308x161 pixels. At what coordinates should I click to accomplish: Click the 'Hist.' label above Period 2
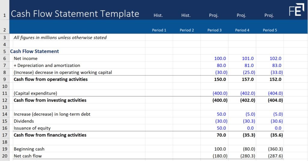pos(186,15)
